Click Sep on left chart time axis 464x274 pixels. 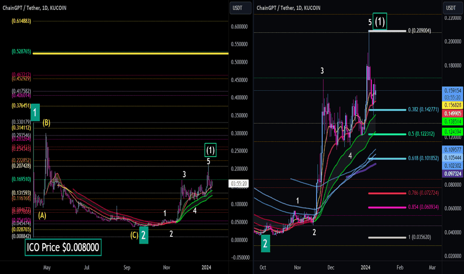pyautogui.click(x=127, y=268)
